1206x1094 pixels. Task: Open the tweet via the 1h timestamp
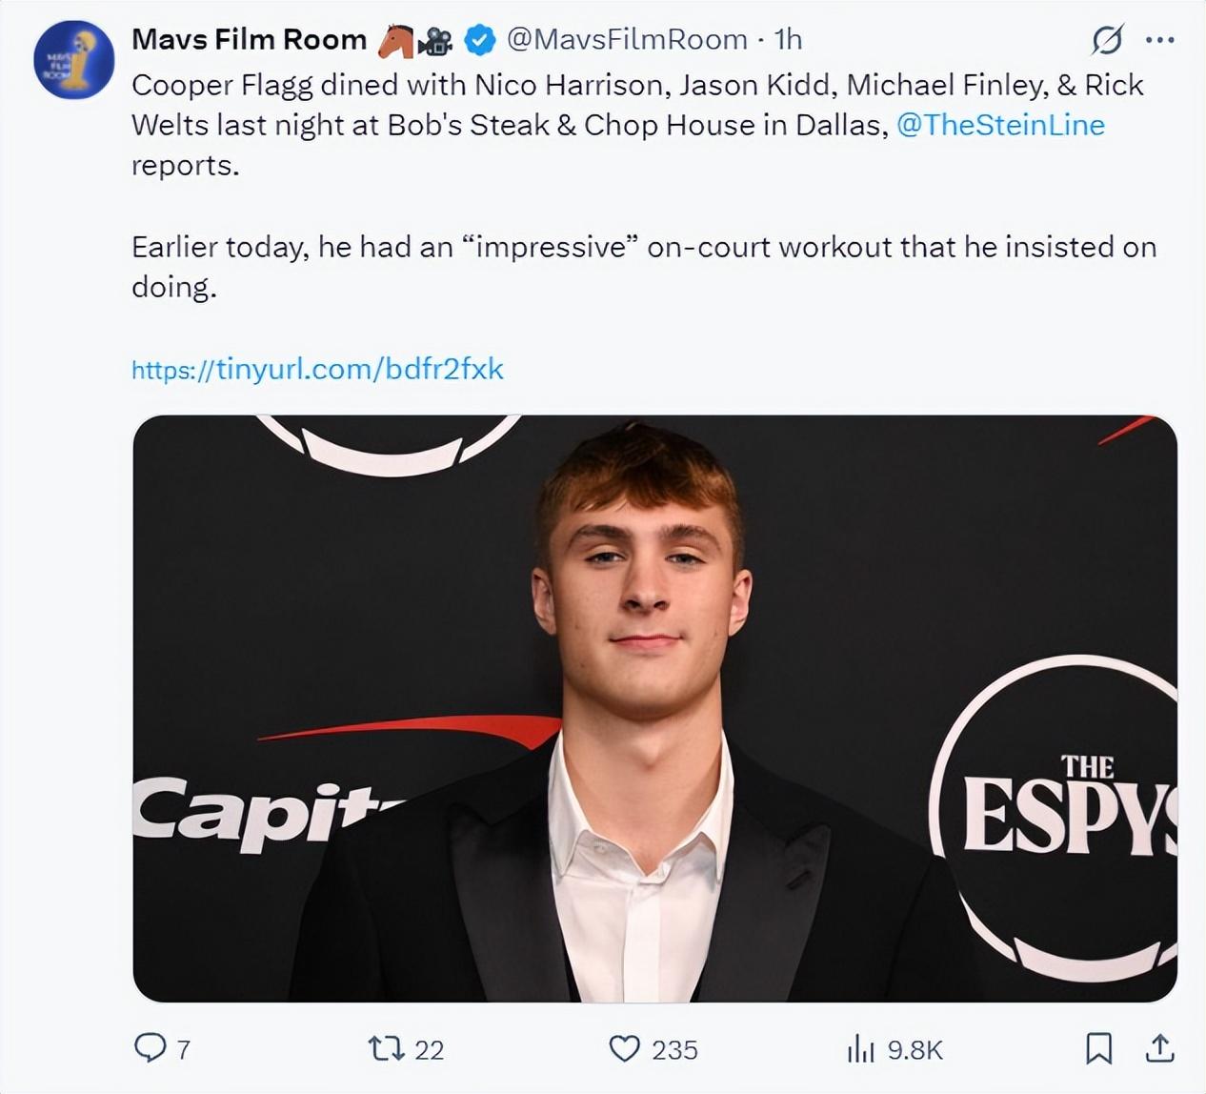click(x=789, y=39)
